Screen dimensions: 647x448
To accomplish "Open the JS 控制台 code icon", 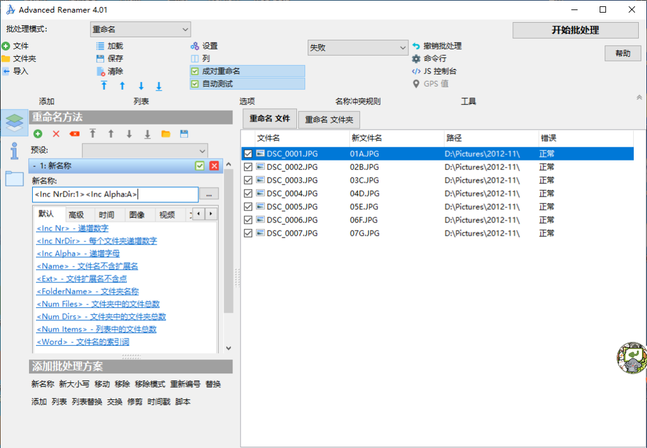I will (416, 71).
